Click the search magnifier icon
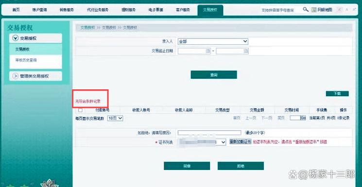 [x=306, y=10]
